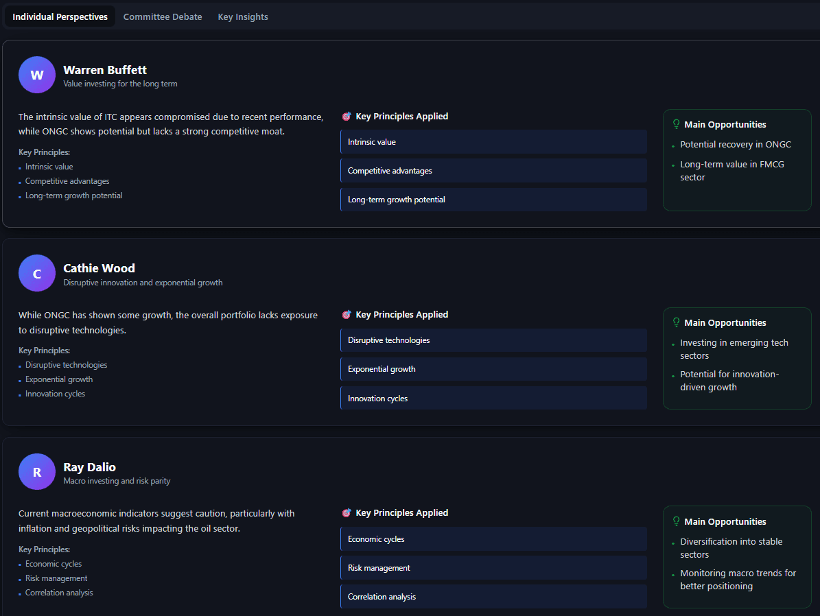Switch to the Committee Debate tab

(x=162, y=16)
